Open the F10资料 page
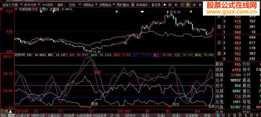Viewport: 261px width, 117px height. pyautogui.click(x=48, y=5)
